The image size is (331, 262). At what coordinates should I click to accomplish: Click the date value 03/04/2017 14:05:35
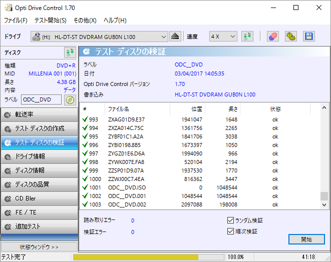click(199, 73)
